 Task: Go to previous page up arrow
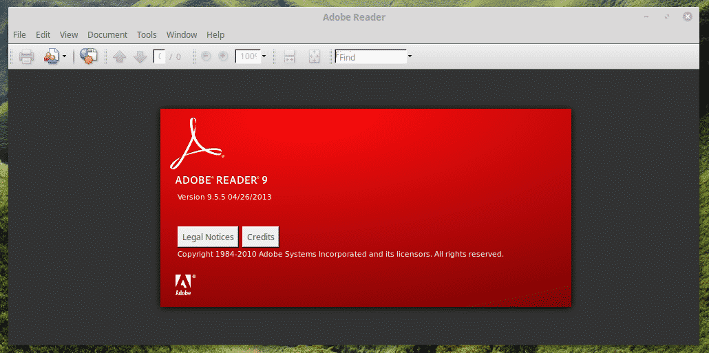click(x=119, y=56)
